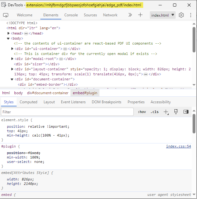
Task: Activate the inspect element picker icon
Action: [6, 15]
